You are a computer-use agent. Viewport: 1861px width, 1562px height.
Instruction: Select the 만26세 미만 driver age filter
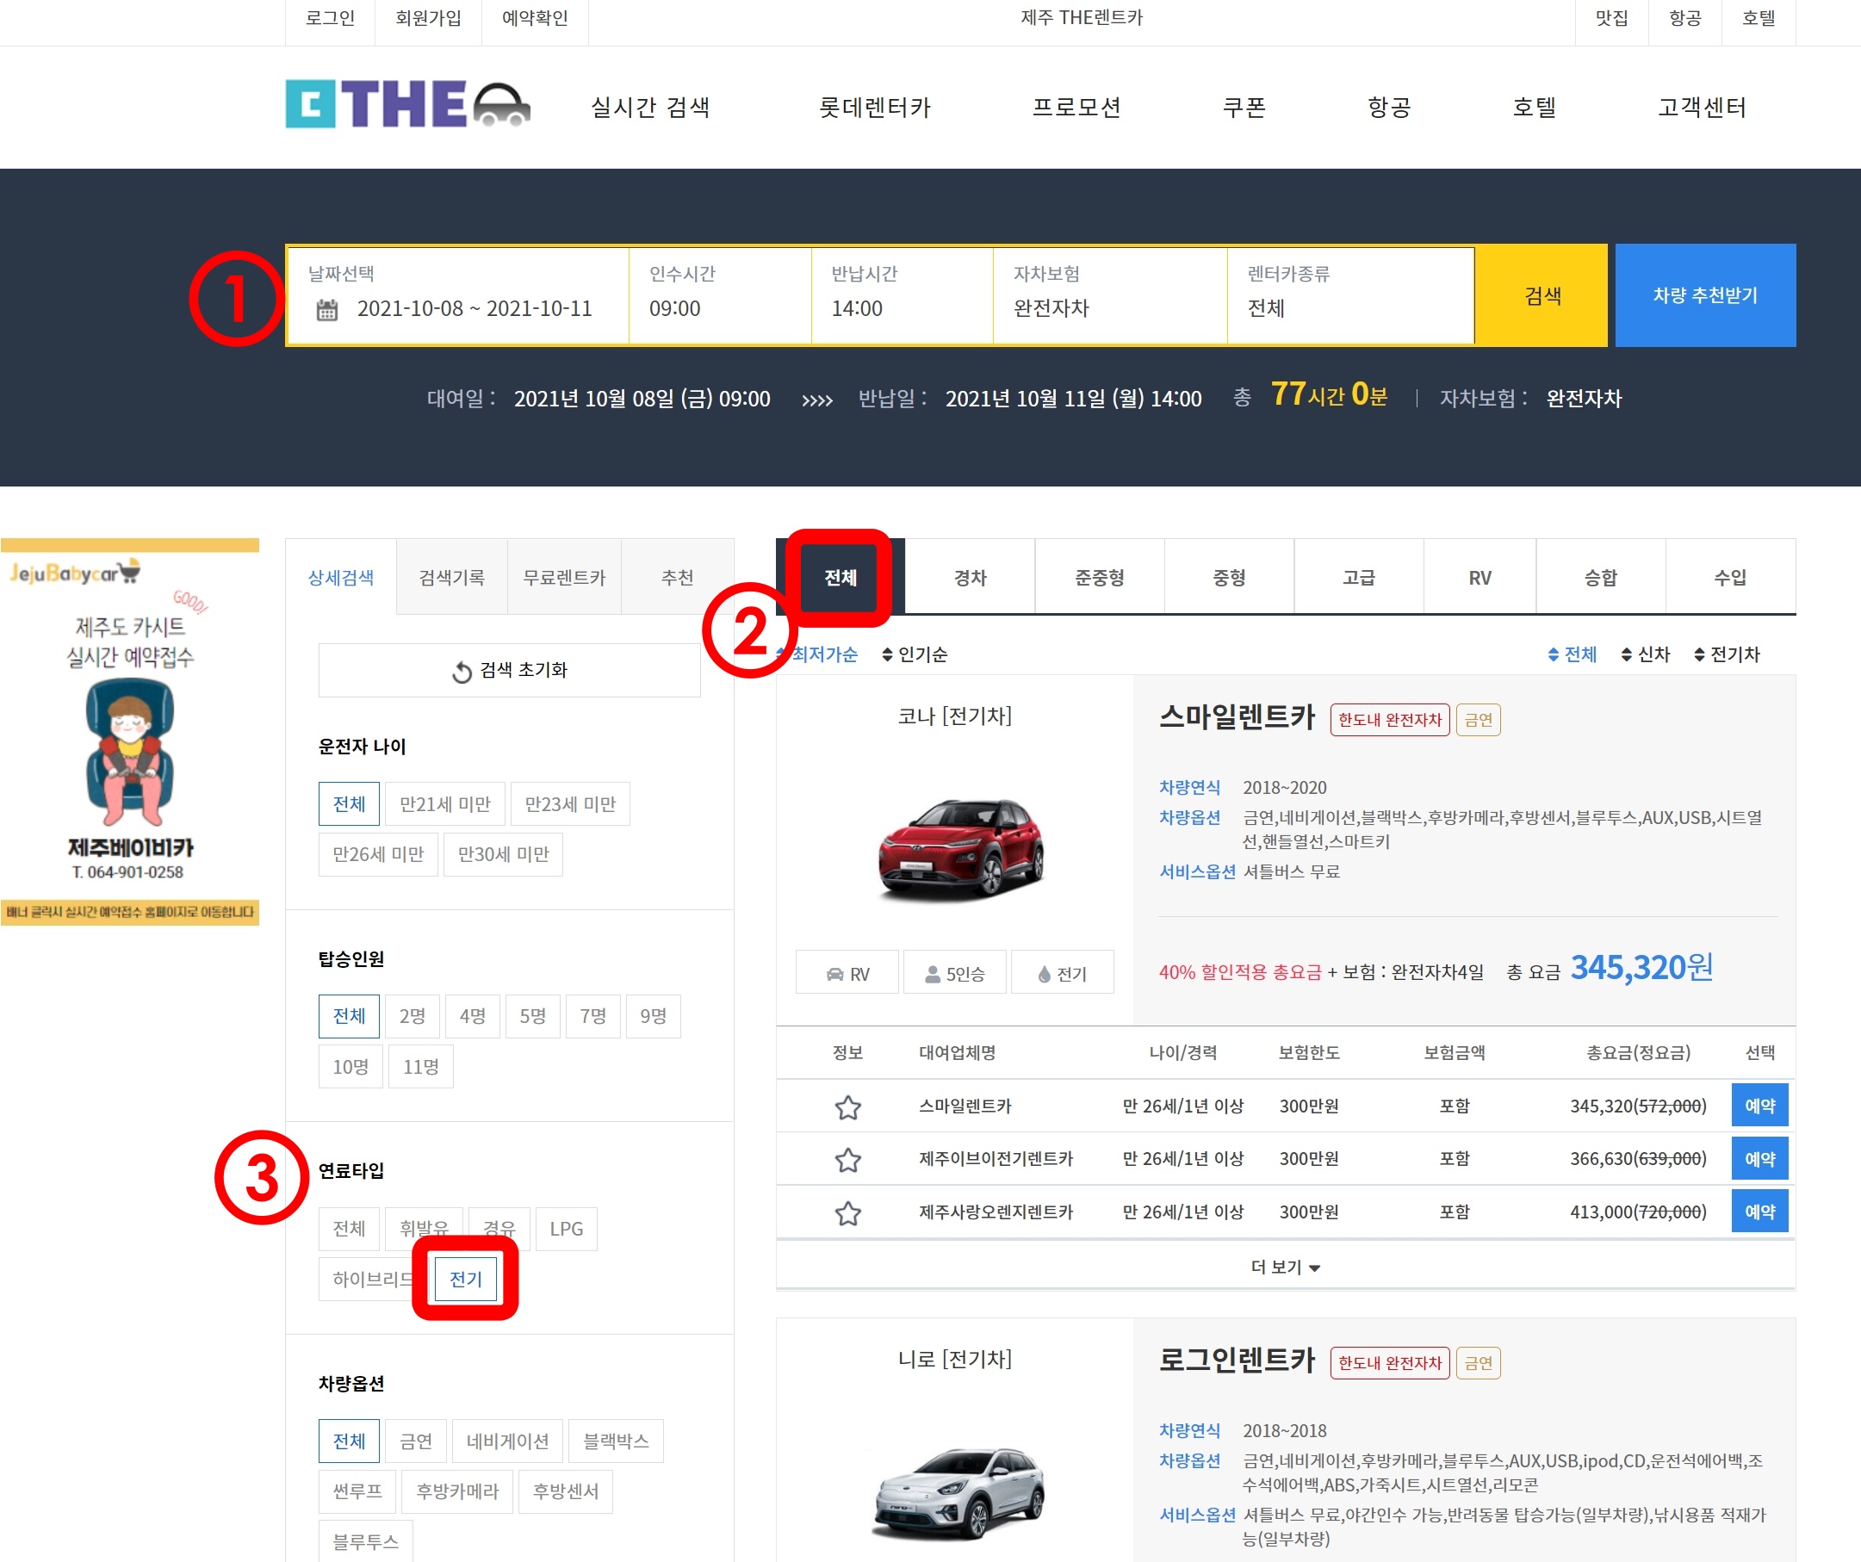click(x=377, y=853)
